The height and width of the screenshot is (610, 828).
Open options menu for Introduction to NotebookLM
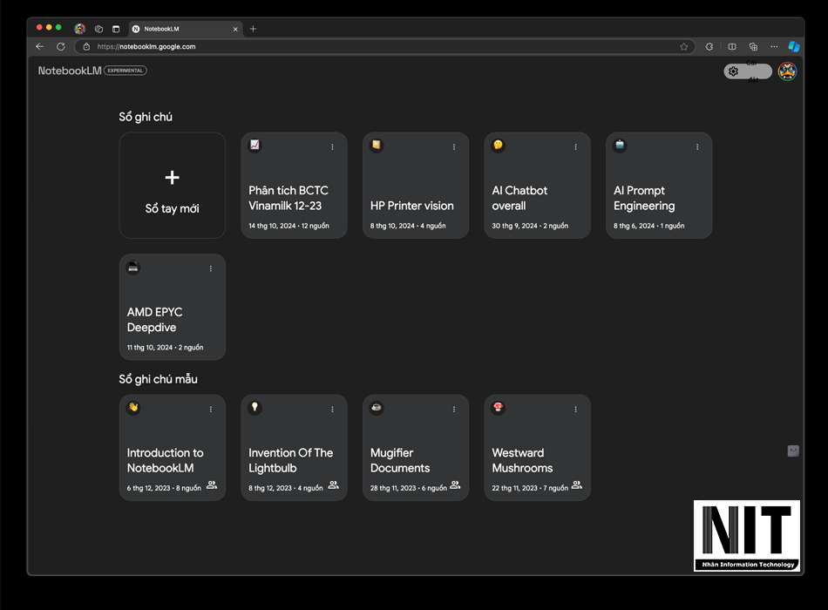pos(211,410)
